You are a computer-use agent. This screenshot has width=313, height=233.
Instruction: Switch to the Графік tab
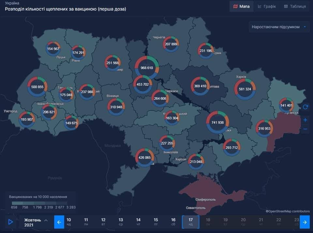267,6
